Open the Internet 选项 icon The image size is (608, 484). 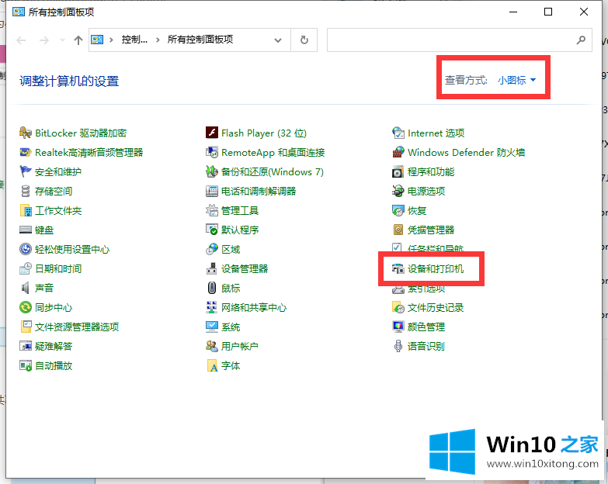pos(398,133)
